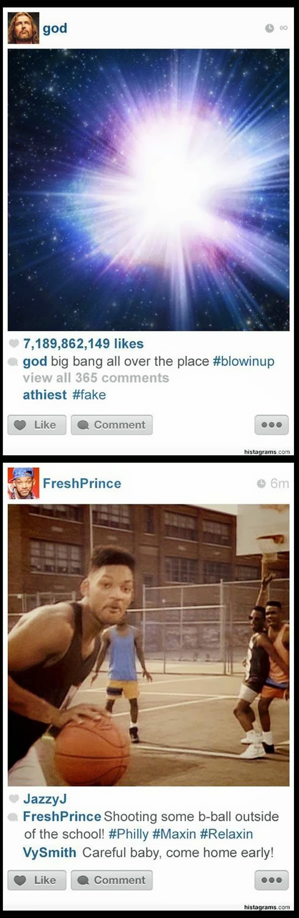Open the #Philly hashtag
Image resolution: width=299 pixels, height=918 pixels.
coord(128,834)
